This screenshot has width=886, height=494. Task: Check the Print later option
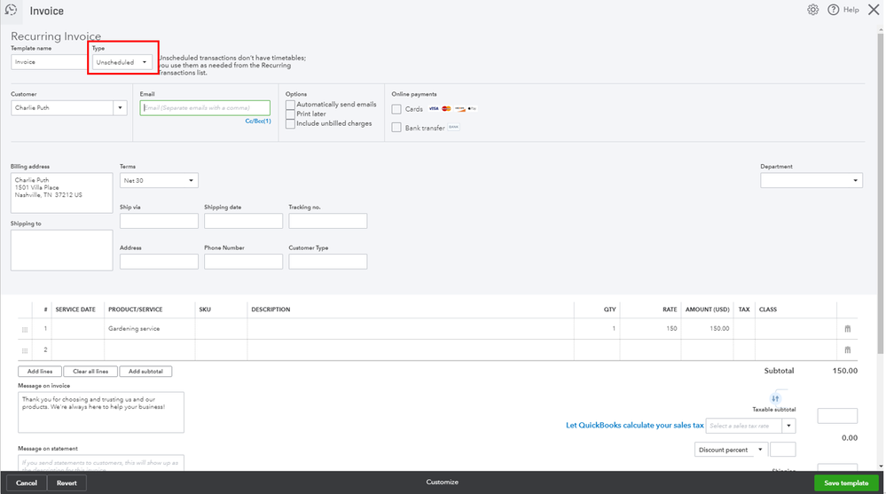pyautogui.click(x=290, y=114)
